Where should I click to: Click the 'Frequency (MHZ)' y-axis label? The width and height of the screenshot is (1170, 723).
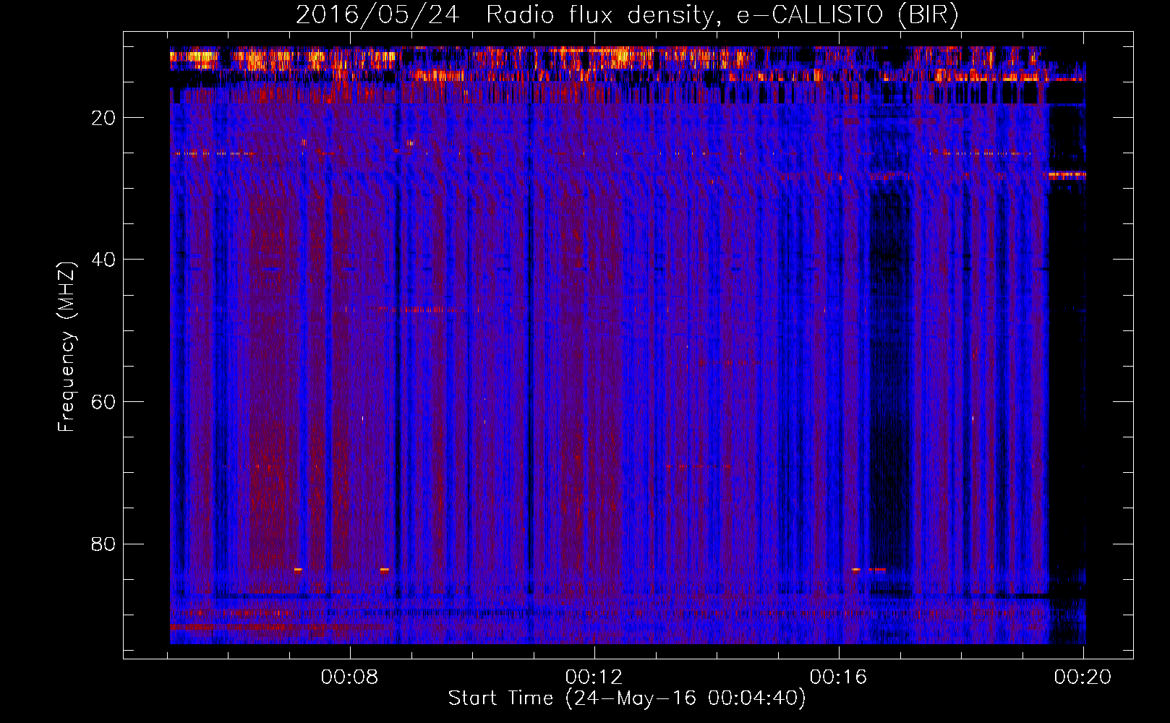click(x=67, y=347)
